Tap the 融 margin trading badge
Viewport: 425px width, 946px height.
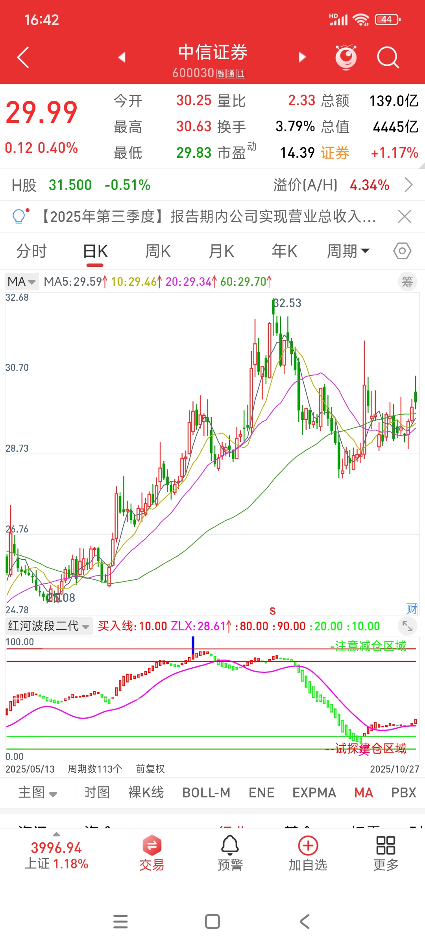[x=221, y=74]
